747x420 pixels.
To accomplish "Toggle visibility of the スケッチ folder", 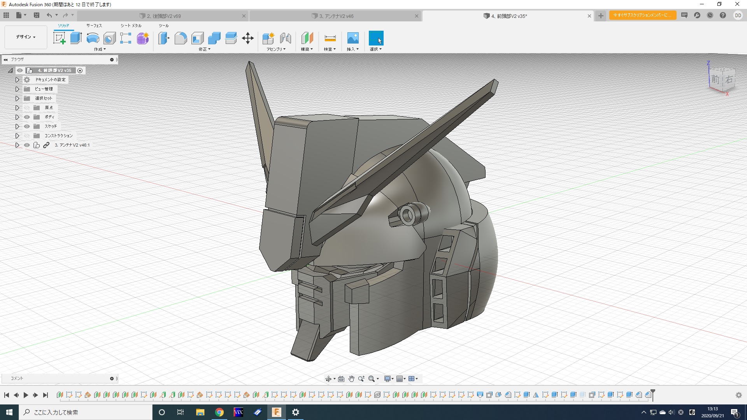I will 27,126.
